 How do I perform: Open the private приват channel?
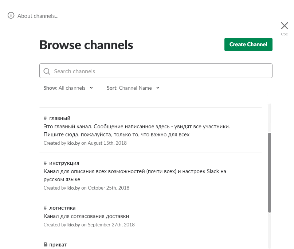click(58, 245)
